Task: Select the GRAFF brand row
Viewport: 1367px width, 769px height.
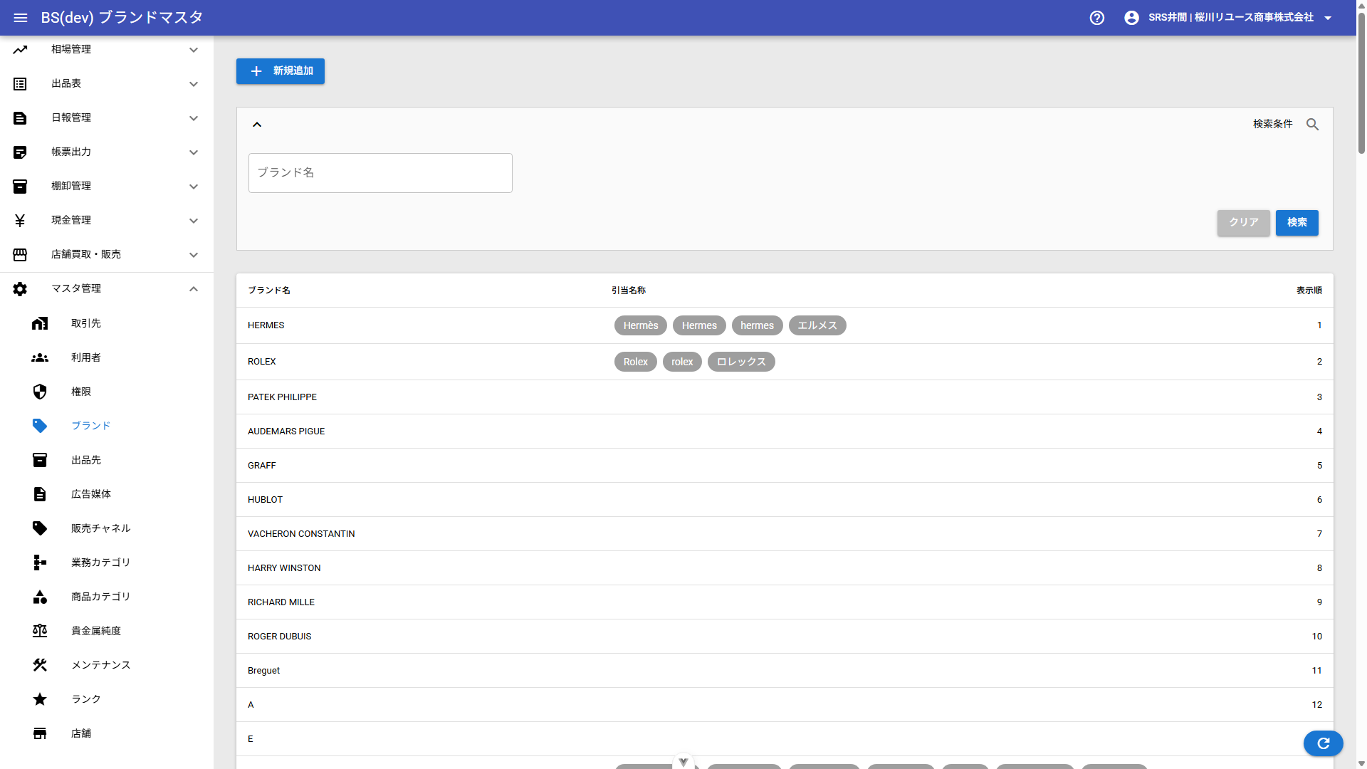Action: click(x=785, y=466)
